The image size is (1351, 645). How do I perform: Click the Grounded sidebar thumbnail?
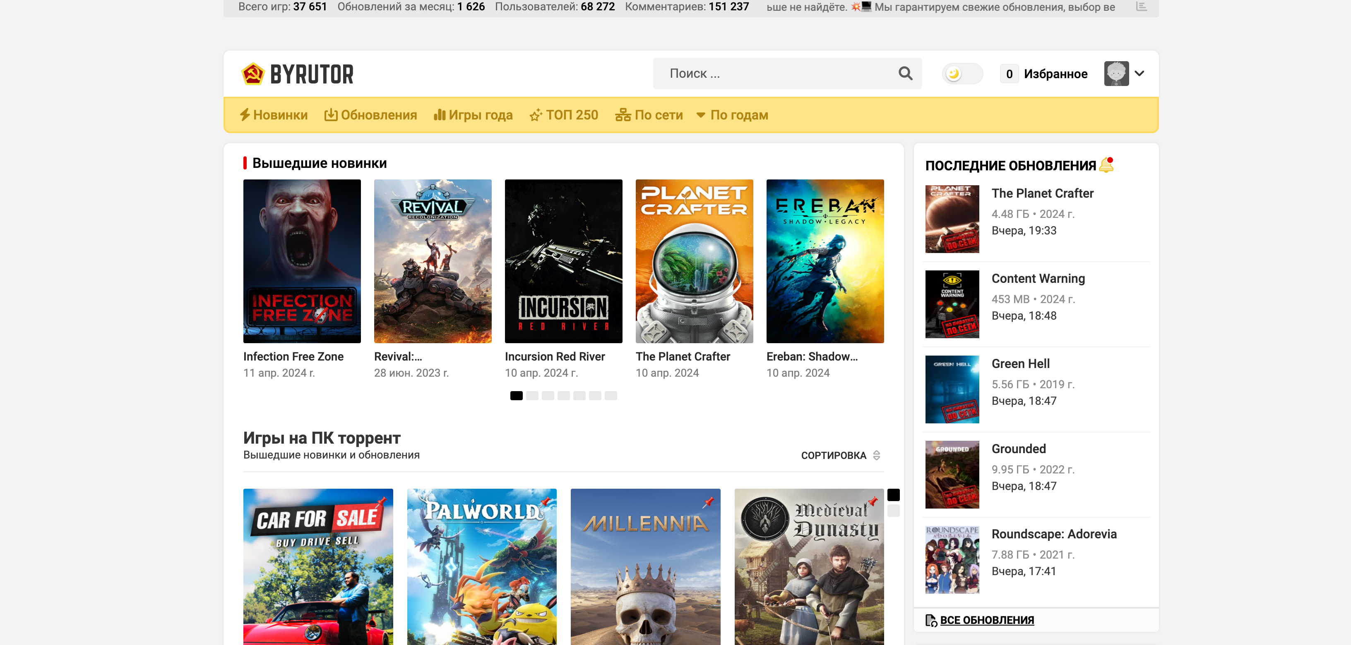pyautogui.click(x=952, y=474)
